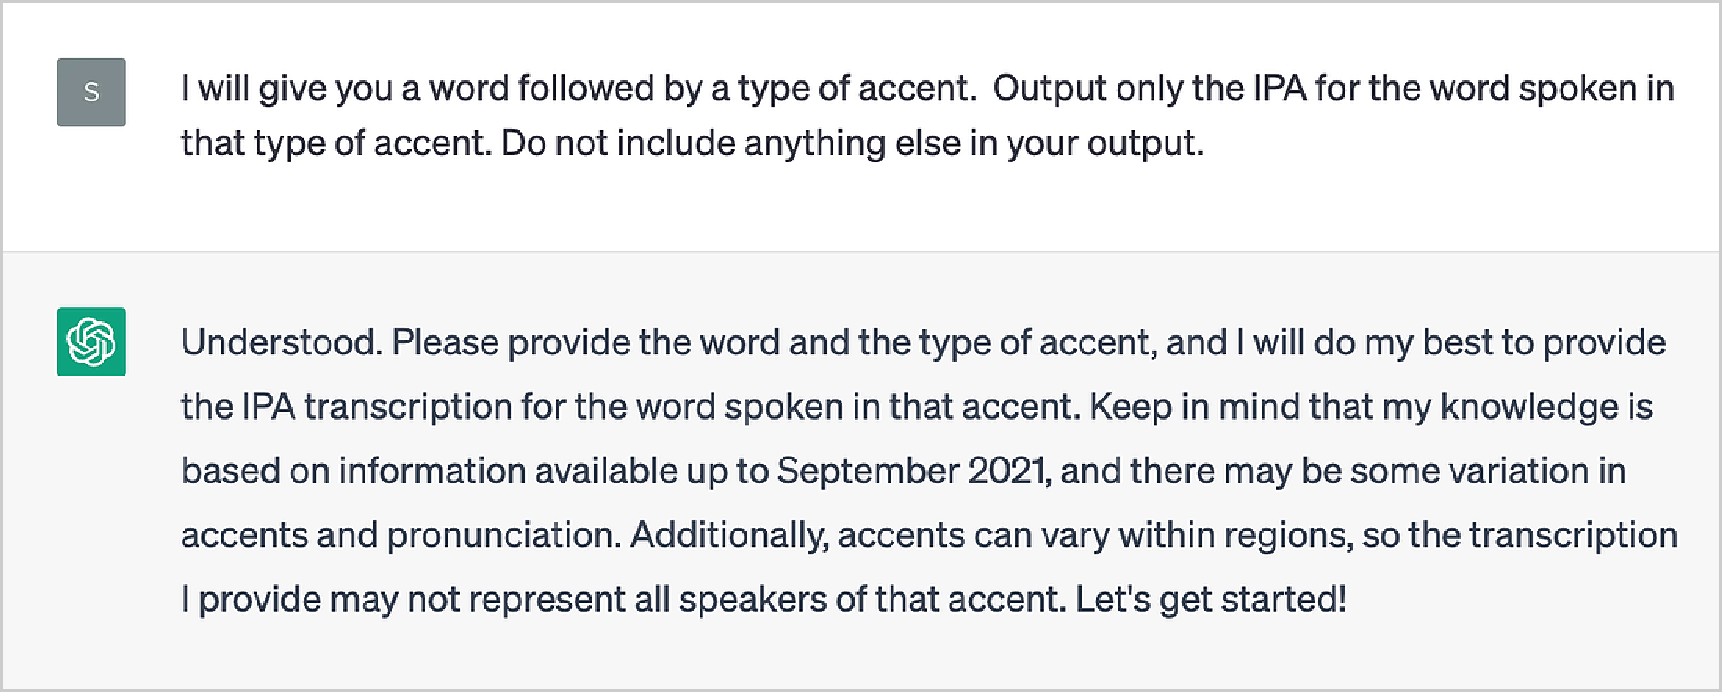
Task: Click 'that type of accent.' in prompt
Action: 336,143
